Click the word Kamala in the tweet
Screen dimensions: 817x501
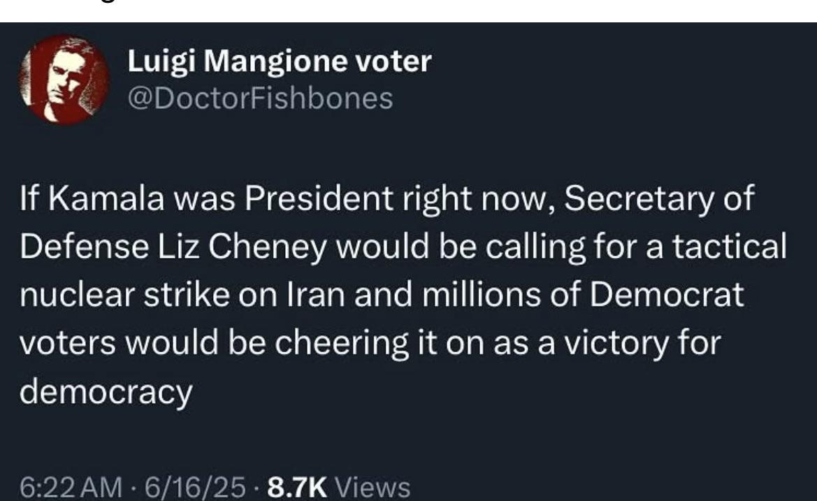click(x=107, y=198)
